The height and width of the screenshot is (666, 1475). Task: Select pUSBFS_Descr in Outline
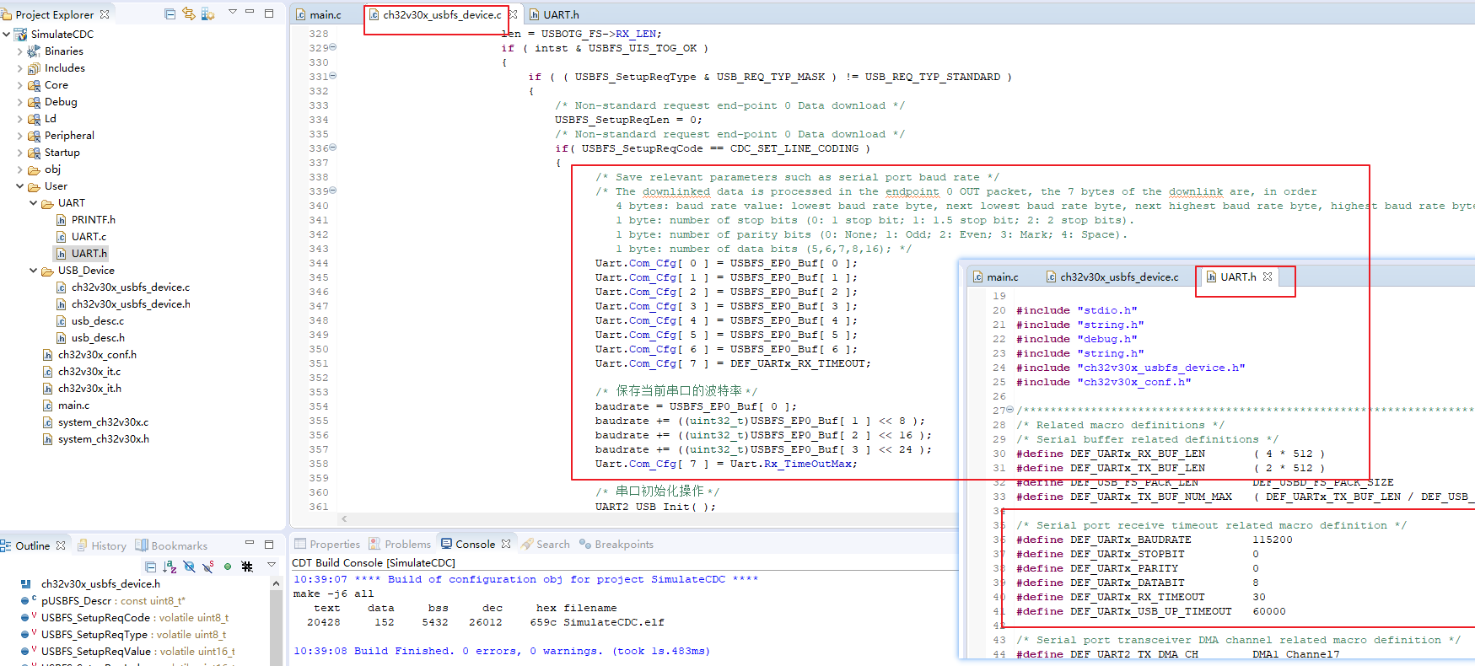103,601
